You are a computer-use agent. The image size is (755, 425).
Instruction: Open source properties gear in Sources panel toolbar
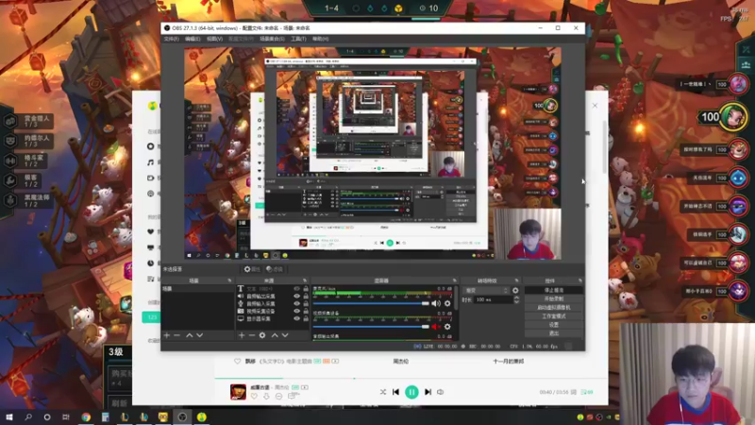tap(262, 335)
